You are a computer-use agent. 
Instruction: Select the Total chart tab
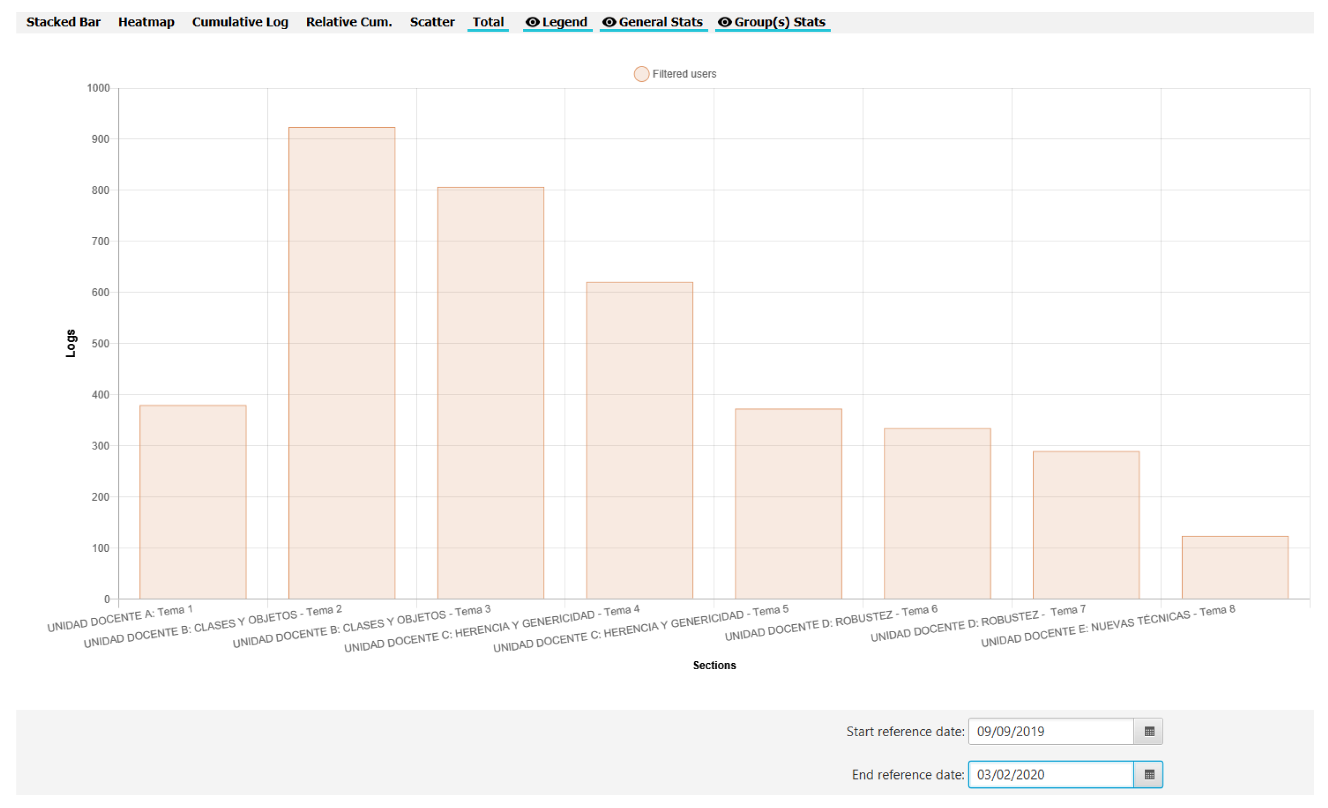pyautogui.click(x=488, y=22)
